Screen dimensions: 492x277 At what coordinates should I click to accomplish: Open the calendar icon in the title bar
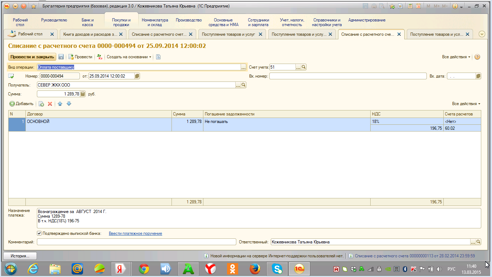pos(418,6)
